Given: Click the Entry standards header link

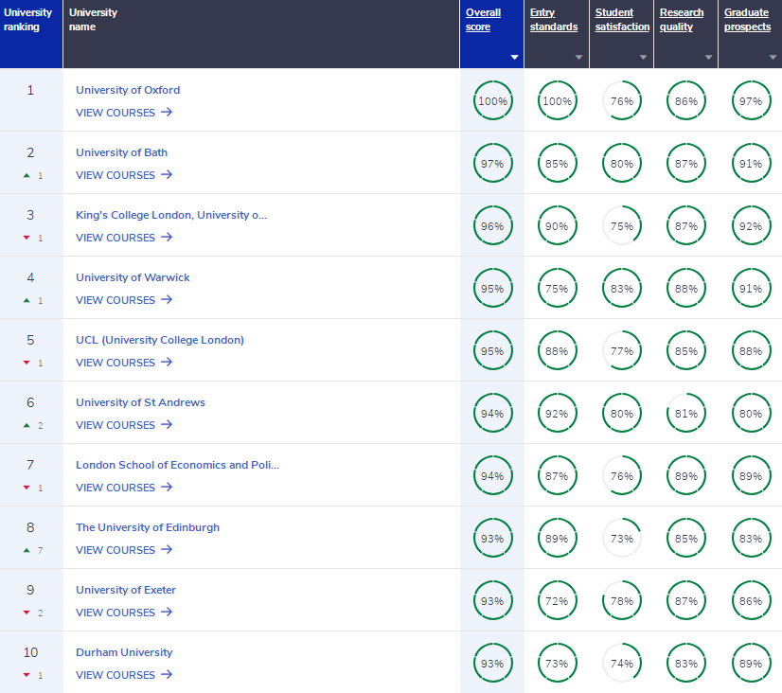Looking at the screenshot, I should (x=554, y=20).
